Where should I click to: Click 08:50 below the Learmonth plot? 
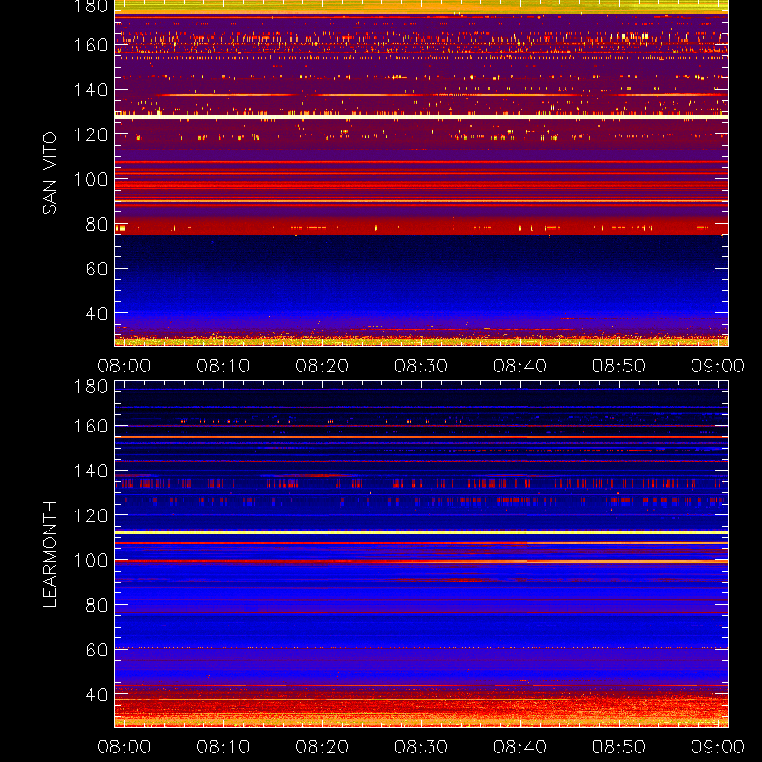[618, 747]
